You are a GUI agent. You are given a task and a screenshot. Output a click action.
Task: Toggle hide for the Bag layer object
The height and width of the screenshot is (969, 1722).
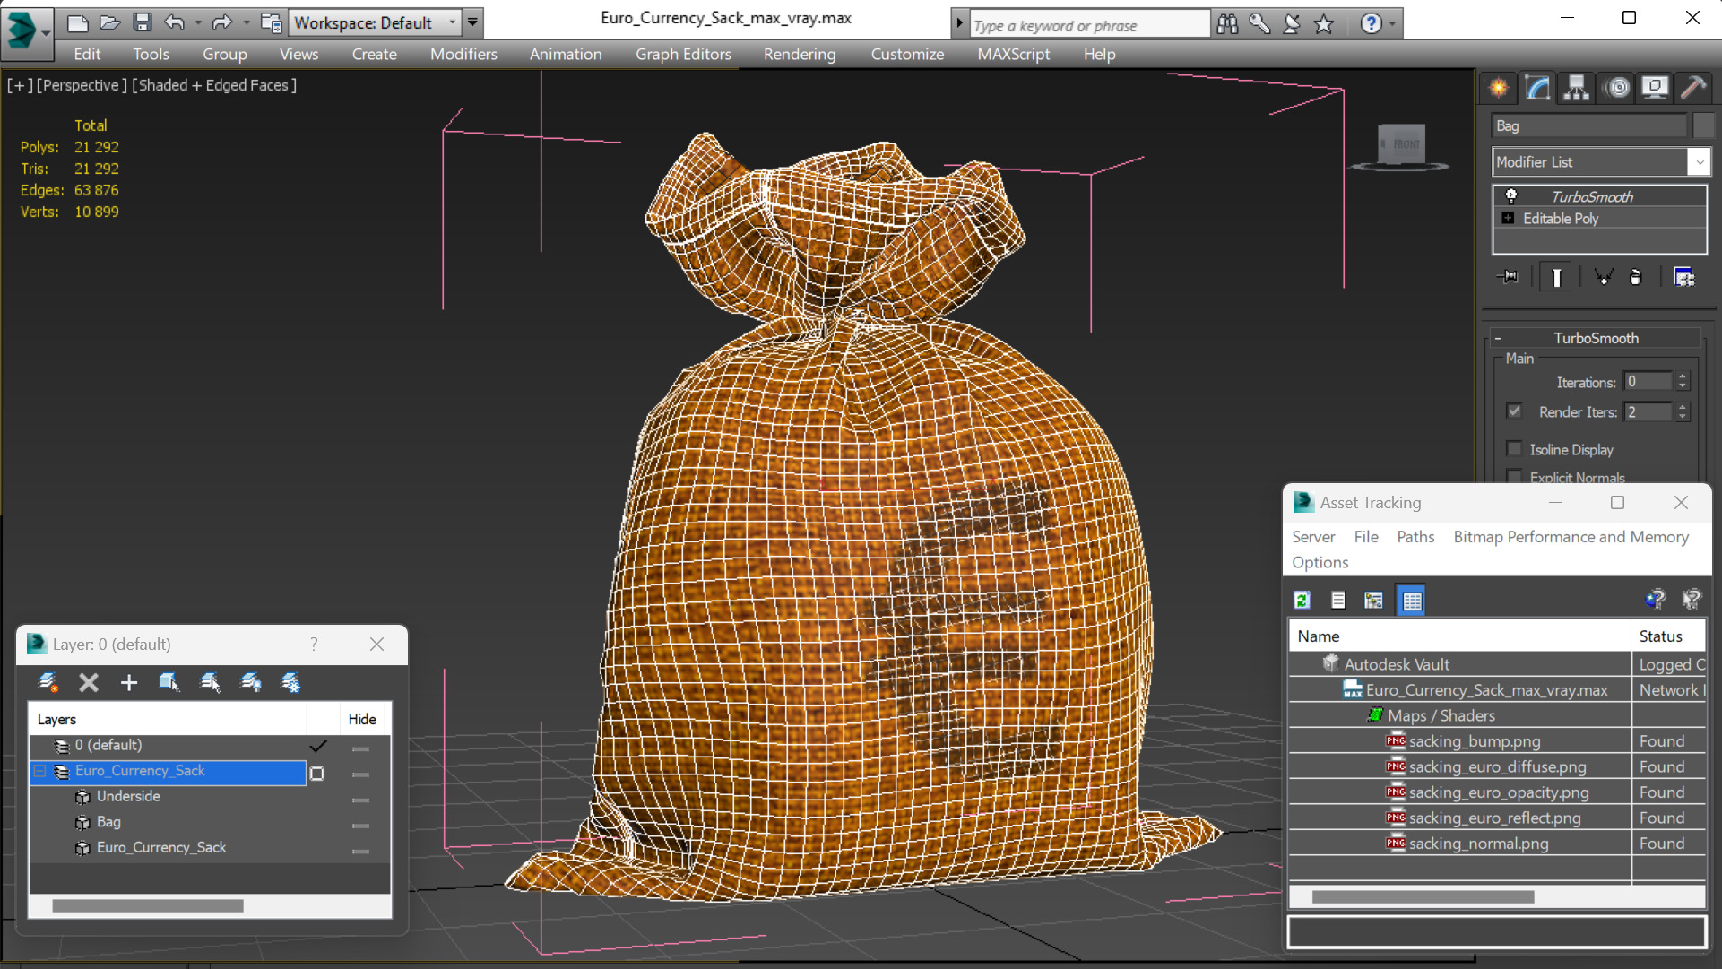click(360, 825)
